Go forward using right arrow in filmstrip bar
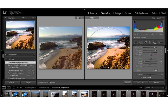Screen dimensions: 168x103 click(x=21, y=88)
